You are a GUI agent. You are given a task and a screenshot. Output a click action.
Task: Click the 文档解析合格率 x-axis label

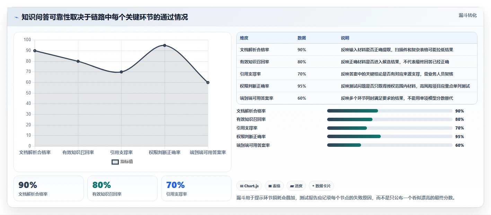(x=35, y=152)
